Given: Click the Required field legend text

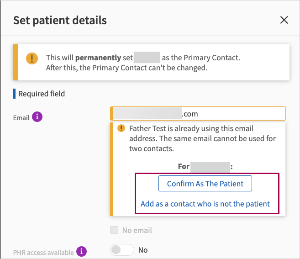Looking at the screenshot, I should coord(42,94).
